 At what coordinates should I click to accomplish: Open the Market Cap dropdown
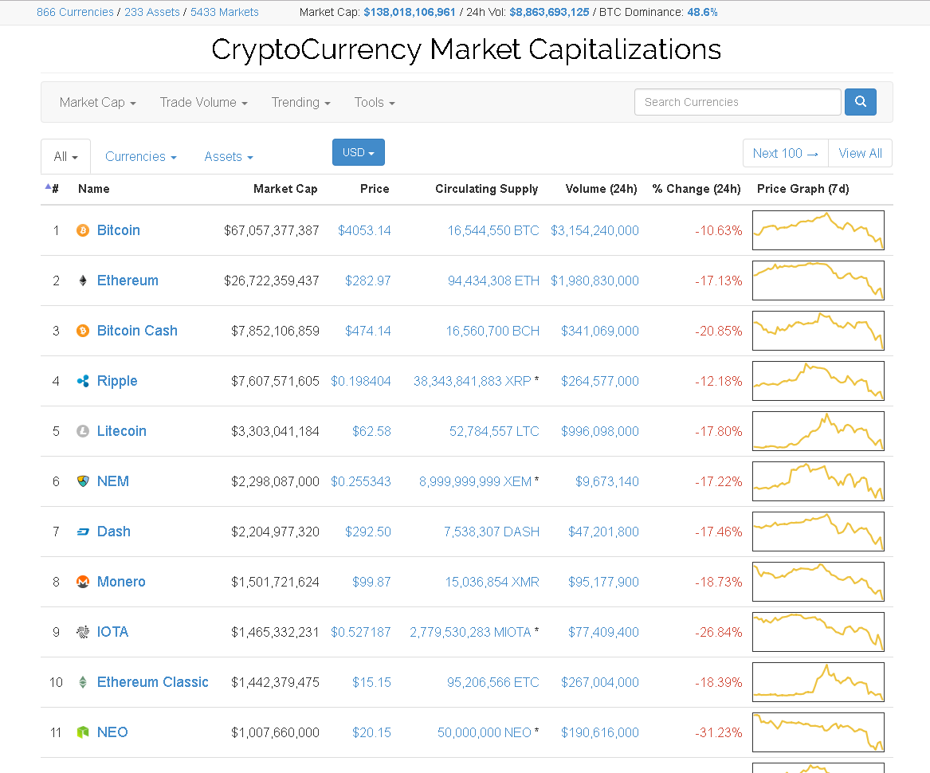point(97,102)
